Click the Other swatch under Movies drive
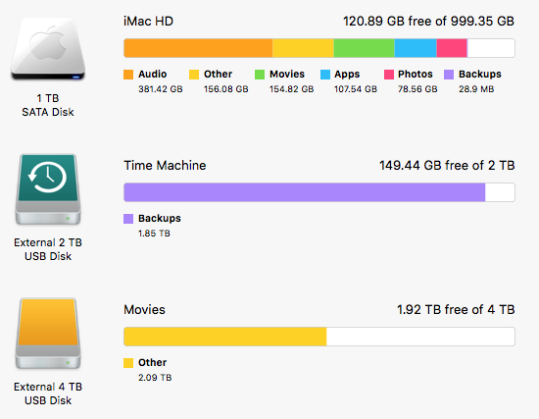 (128, 363)
